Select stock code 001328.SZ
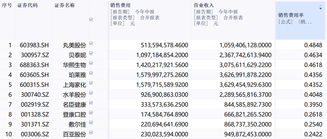 (x=35, y=115)
